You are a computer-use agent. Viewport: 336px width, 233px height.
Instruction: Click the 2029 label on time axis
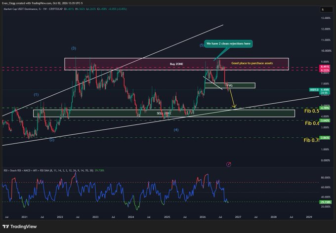tap(309, 217)
